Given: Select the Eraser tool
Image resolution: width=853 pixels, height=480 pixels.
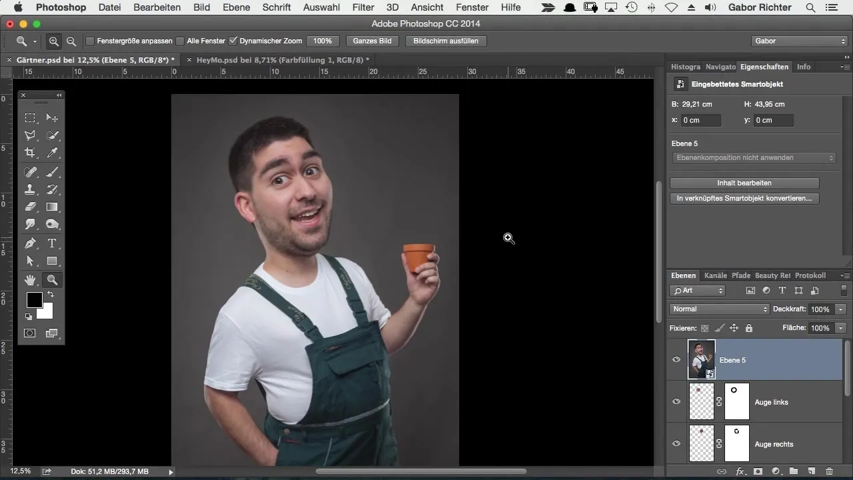Looking at the screenshot, I should click(x=30, y=207).
